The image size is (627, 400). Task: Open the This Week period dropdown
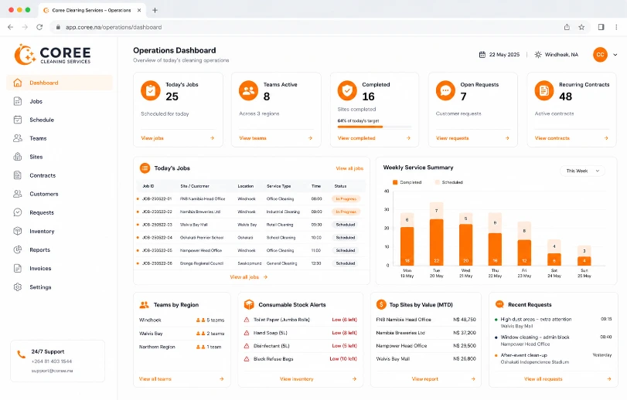pos(582,171)
